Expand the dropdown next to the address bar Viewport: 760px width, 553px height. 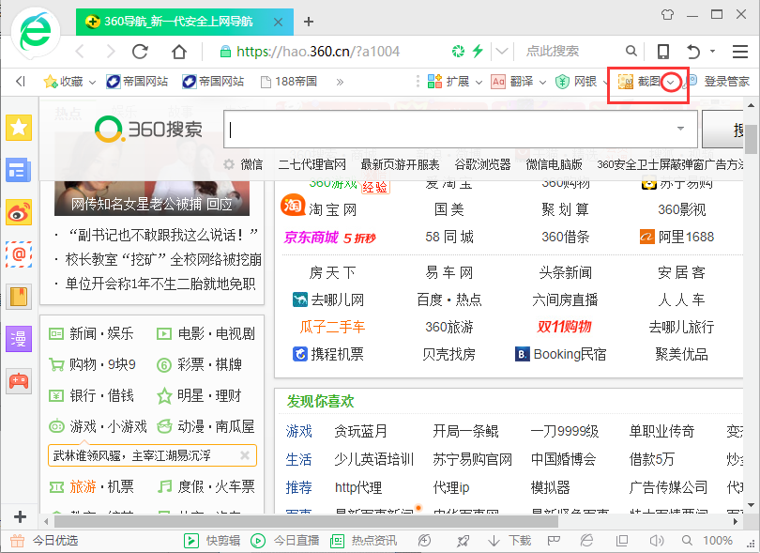point(501,52)
